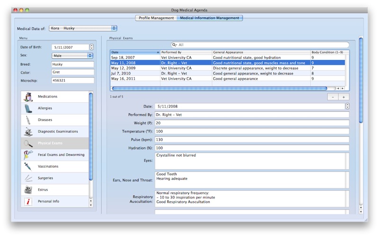
Task: Click the Jul 7, 2010 row's Dr. Right - Vet cell
Action: point(186,73)
